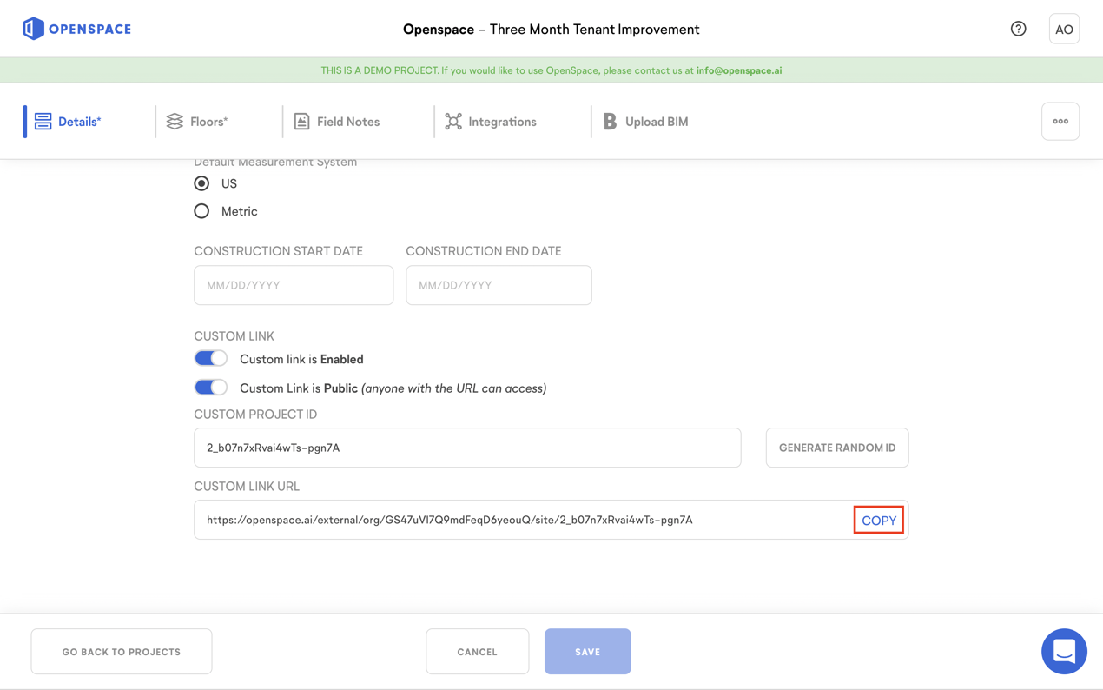This screenshot has height=690, width=1103.
Task: Click the Cancel button
Action: (478, 652)
